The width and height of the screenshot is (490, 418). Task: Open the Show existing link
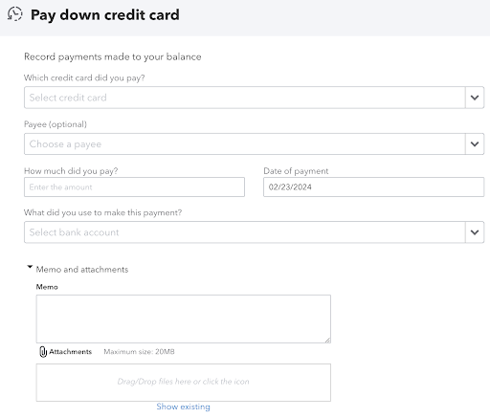[x=183, y=407]
